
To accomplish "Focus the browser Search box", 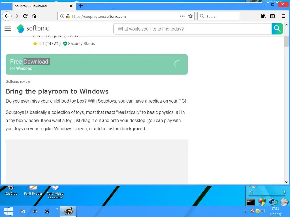I will pyautogui.click(x=219, y=16).
